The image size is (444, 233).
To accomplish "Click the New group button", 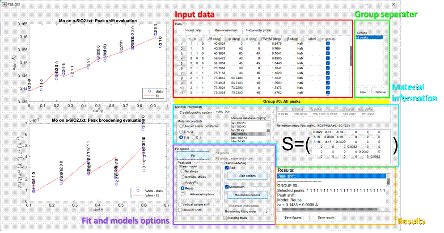I will tap(364, 91).
